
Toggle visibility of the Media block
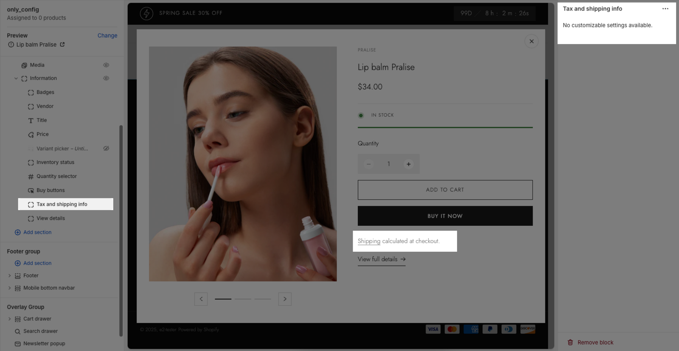(x=106, y=65)
